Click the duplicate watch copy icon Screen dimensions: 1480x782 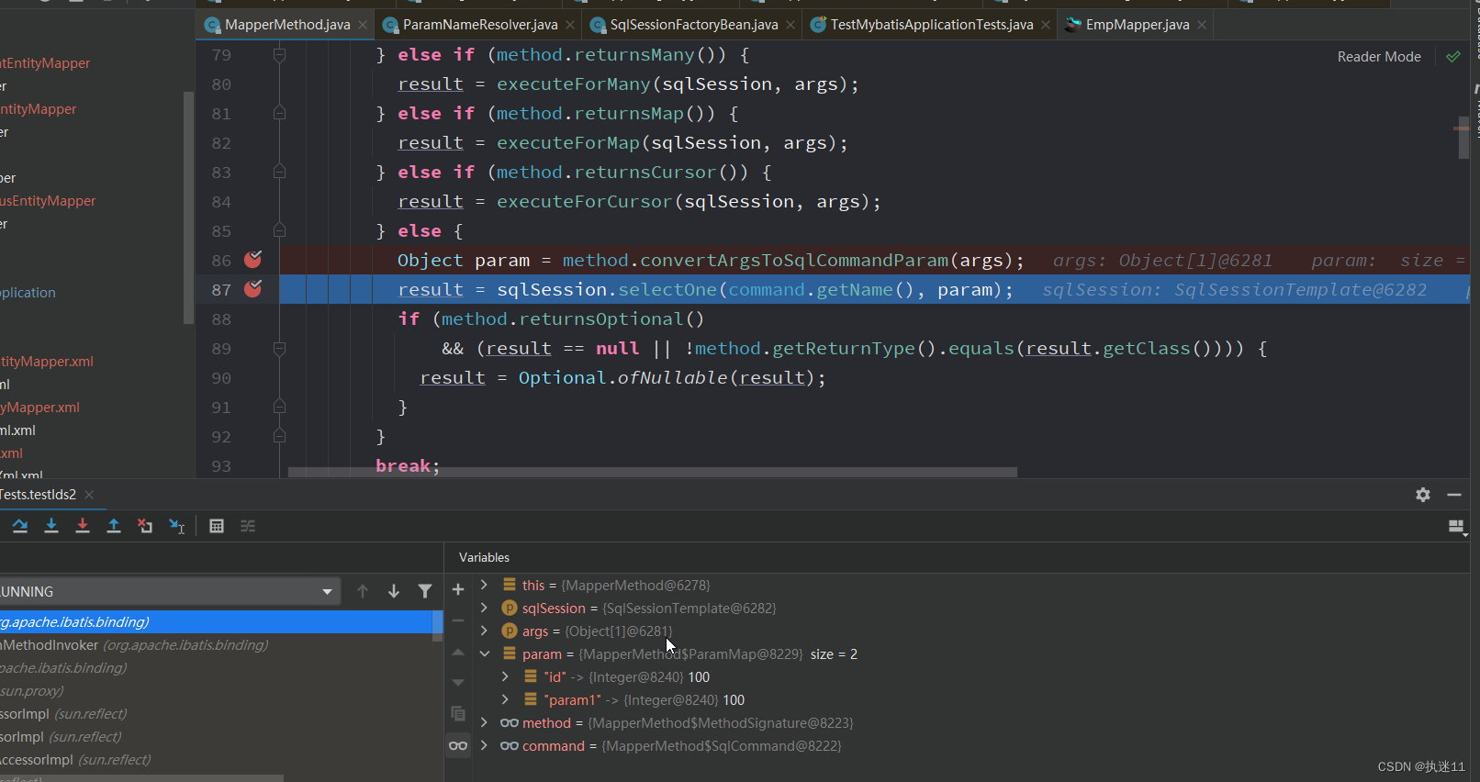[458, 713]
